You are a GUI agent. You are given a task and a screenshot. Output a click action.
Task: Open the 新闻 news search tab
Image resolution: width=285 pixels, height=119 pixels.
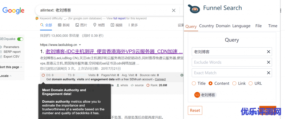coord(64,25)
